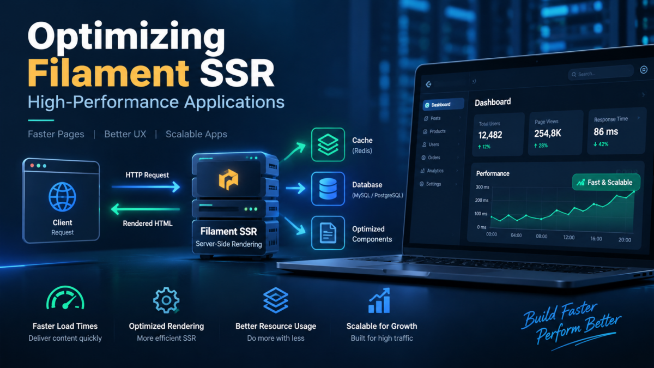Click the Products icon in sidebar
Image resolution: width=654 pixels, height=368 pixels.
(x=426, y=131)
